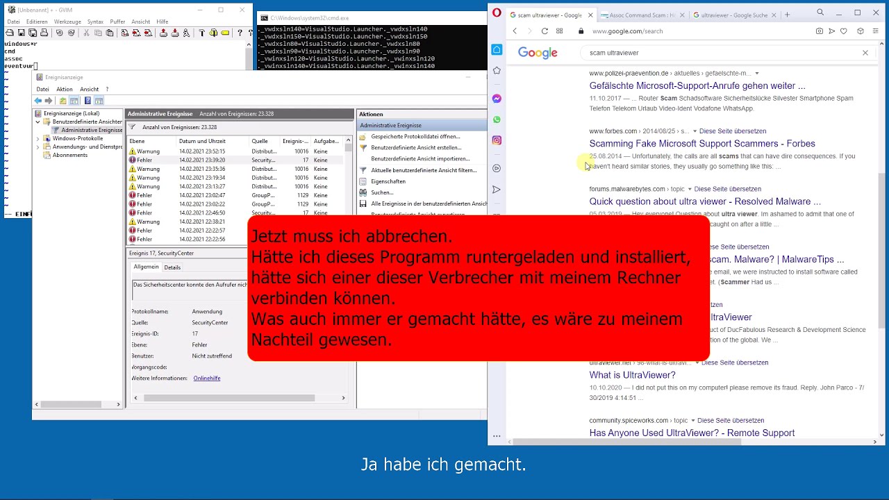Click Diese Seite übersetzen next to forbes.com
This screenshot has width=889, height=500.
733,131
